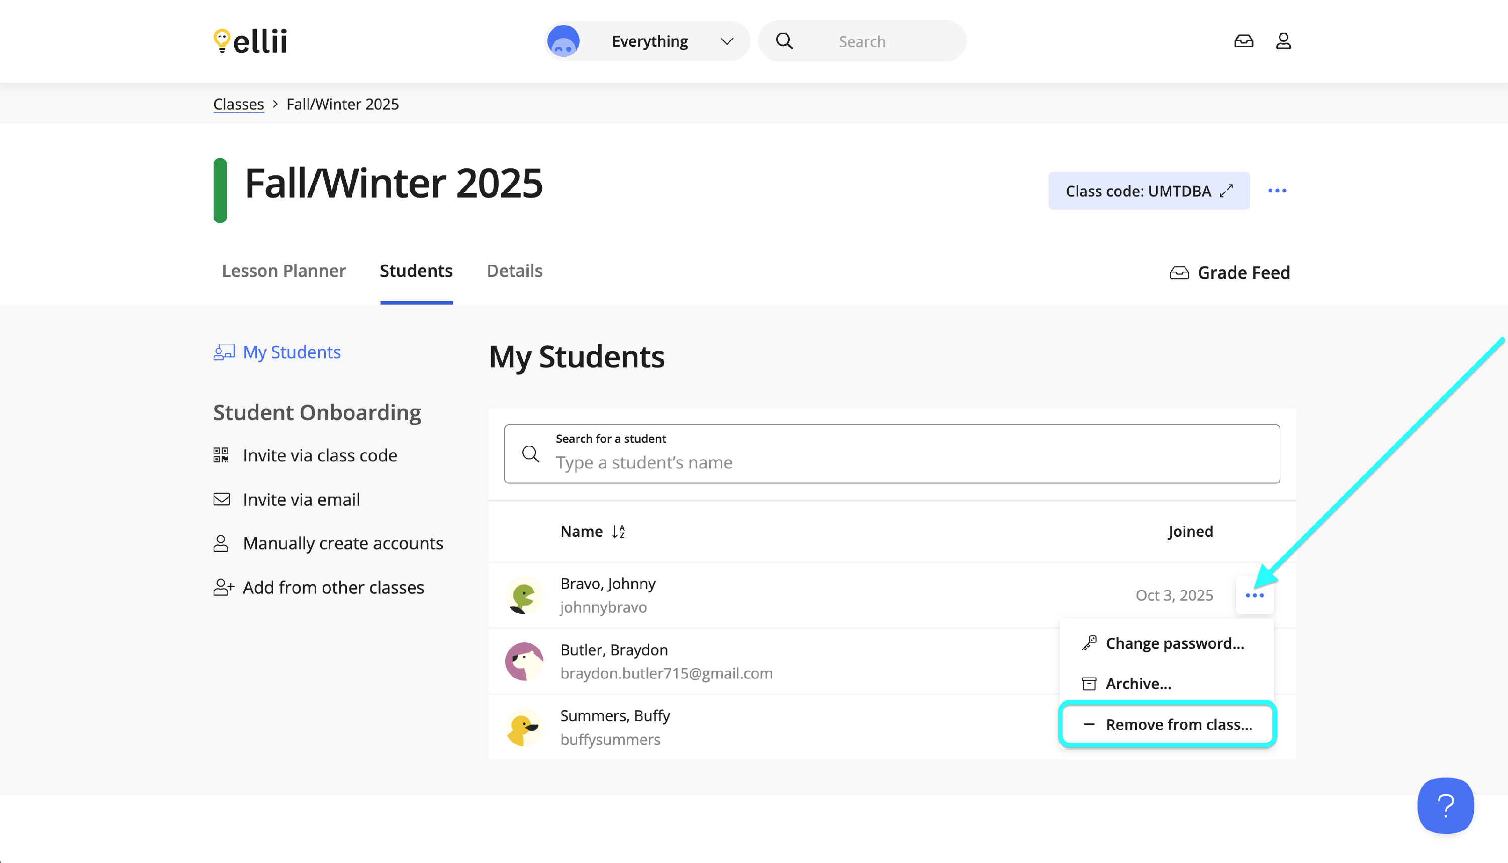Switch to the Lesson Planner tab
Screen dimensions: 1508x863
pos(284,271)
